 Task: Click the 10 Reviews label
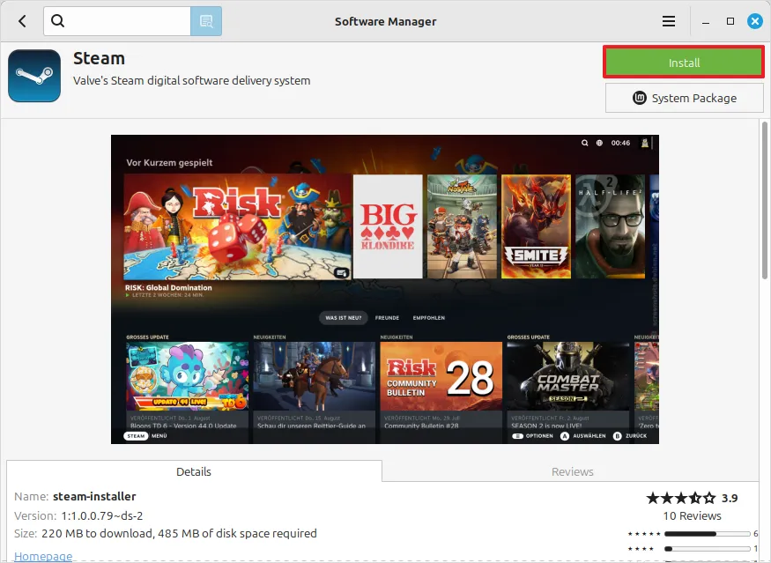coord(693,516)
